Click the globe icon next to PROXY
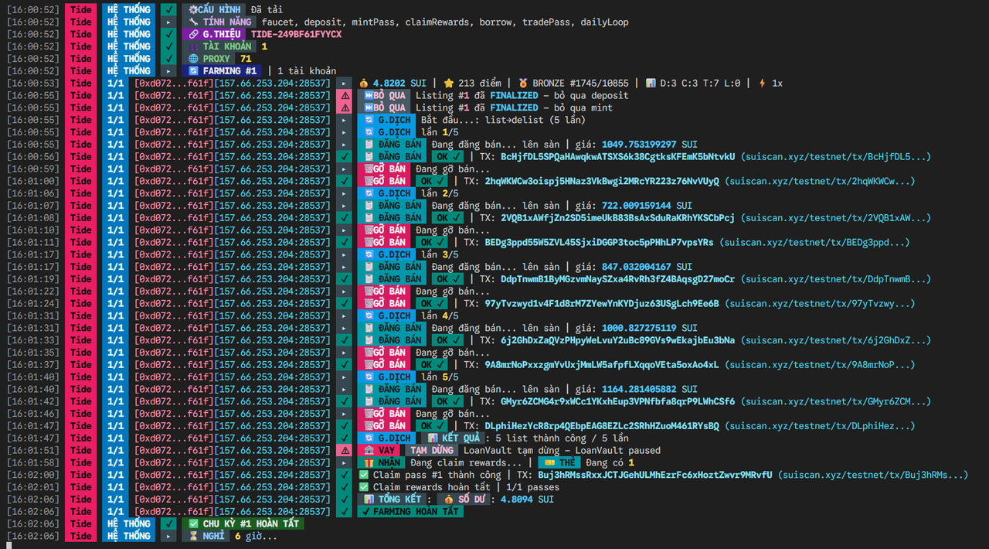The height and width of the screenshot is (549, 989). point(193,58)
